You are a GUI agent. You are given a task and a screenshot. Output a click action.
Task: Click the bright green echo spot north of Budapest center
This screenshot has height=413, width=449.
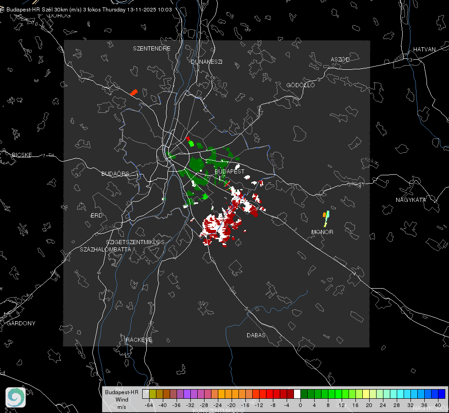pos(191,144)
